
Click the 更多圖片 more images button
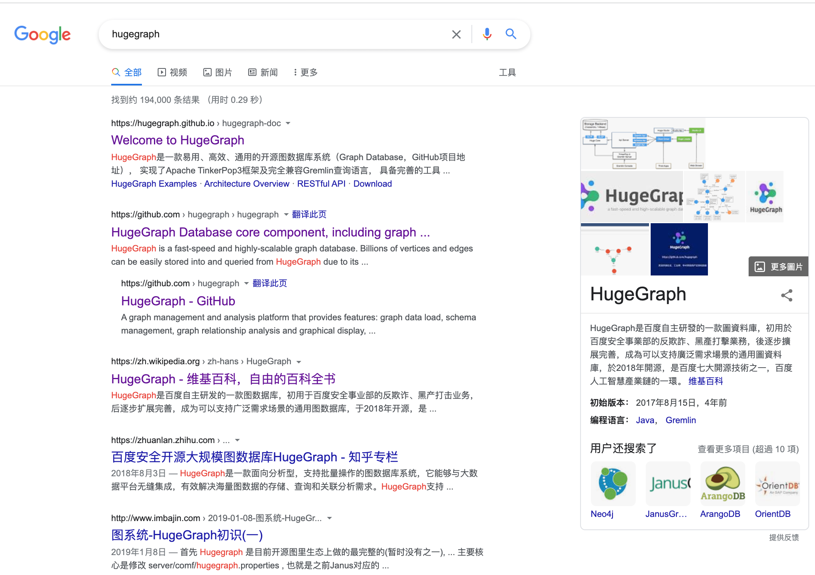778,266
